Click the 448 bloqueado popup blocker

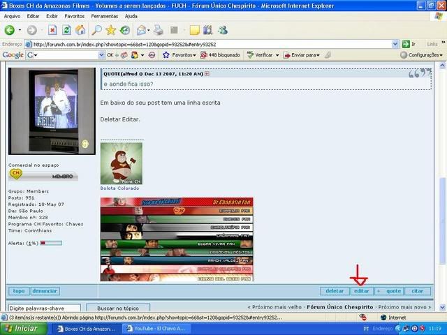coord(221,55)
